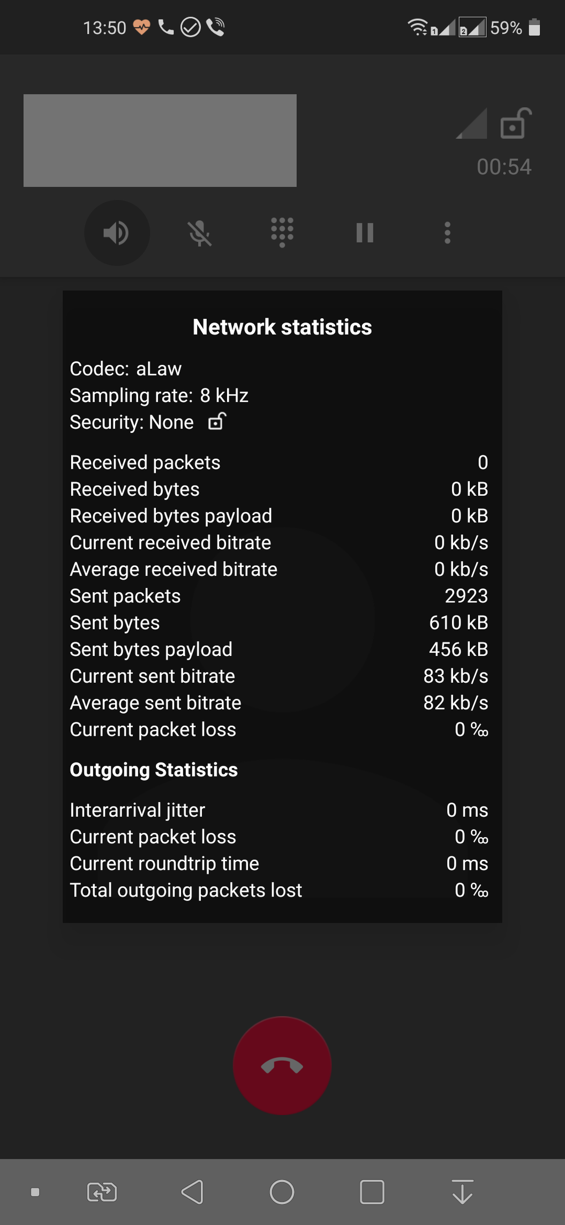Tap the gray caller name box

160,140
